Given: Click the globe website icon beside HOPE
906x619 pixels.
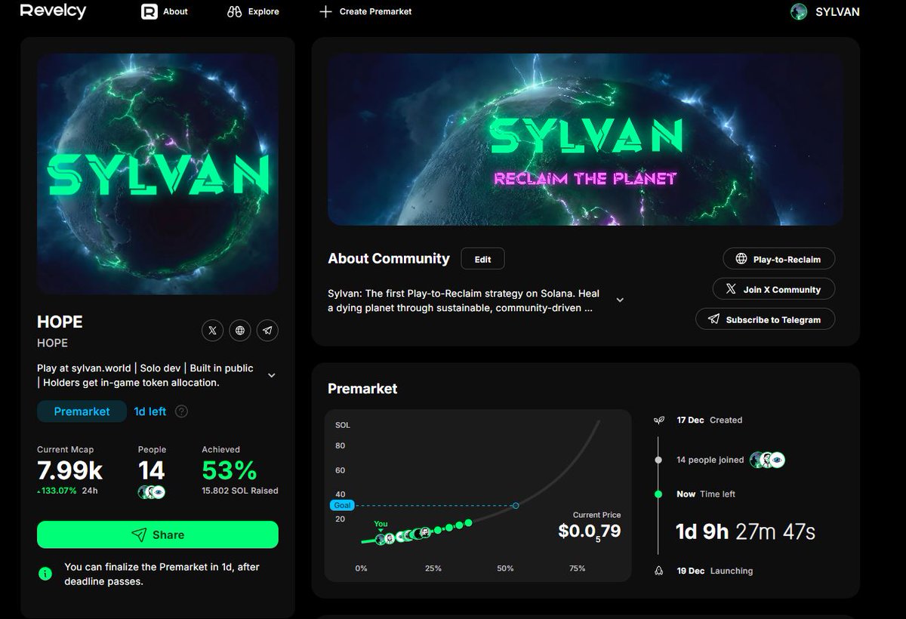Looking at the screenshot, I should pos(240,330).
